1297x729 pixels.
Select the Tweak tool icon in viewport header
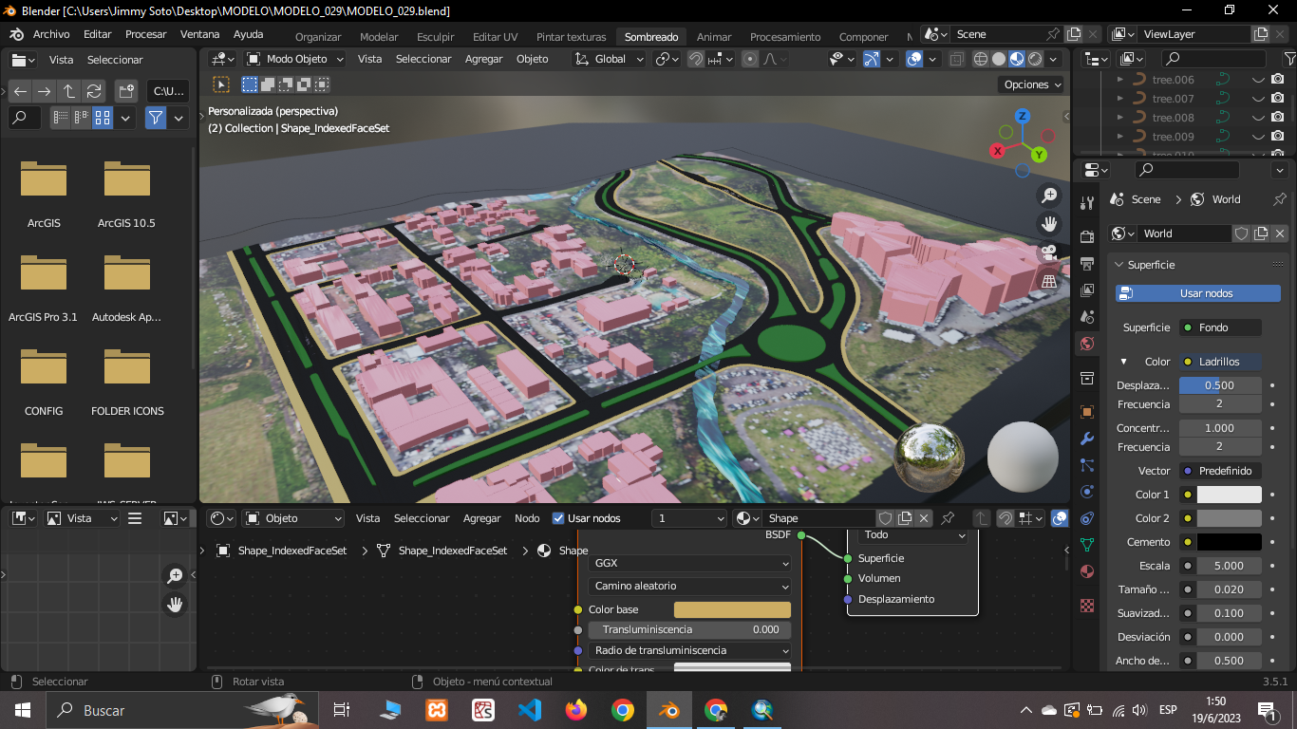click(x=221, y=84)
